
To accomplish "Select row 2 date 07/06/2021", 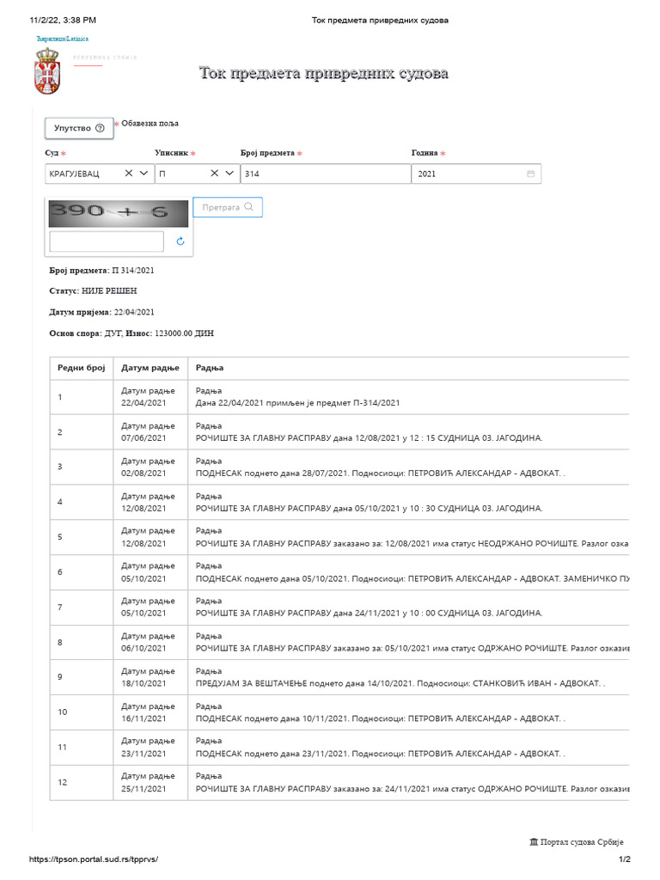I will [144, 438].
